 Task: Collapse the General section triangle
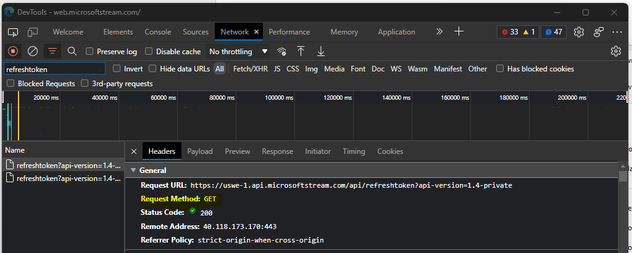click(133, 171)
